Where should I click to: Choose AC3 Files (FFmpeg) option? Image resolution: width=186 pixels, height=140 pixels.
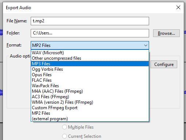pyautogui.click(x=90, y=97)
